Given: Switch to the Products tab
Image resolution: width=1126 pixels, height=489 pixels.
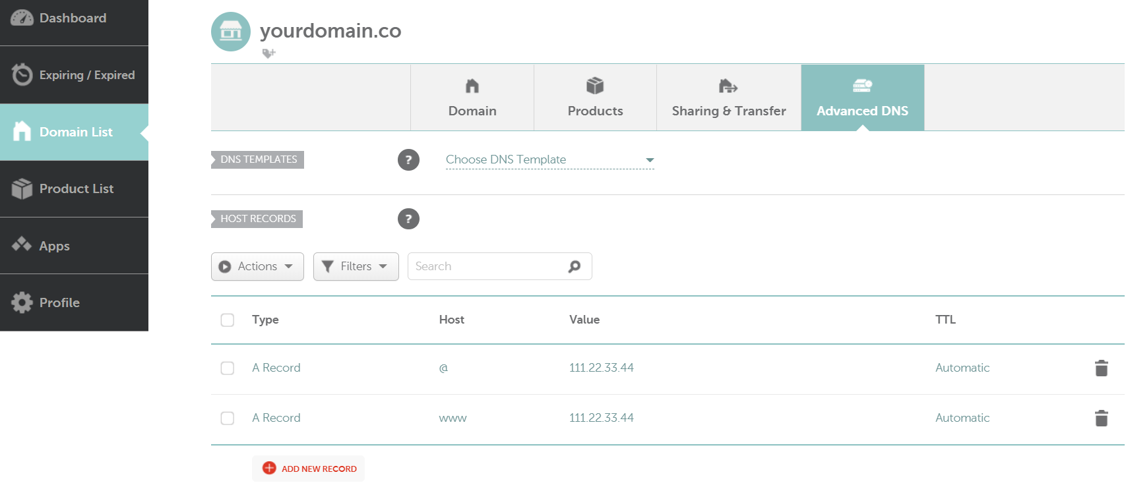Looking at the screenshot, I should (x=595, y=98).
